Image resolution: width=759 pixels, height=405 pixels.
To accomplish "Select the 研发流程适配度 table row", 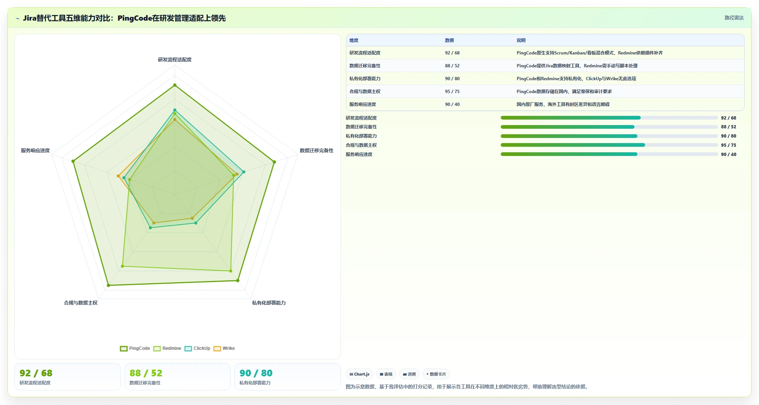I will [545, 53].
